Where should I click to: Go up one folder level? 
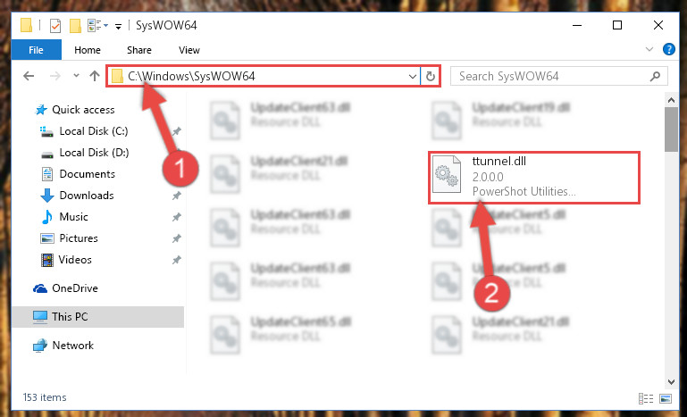tap(94, 76)
